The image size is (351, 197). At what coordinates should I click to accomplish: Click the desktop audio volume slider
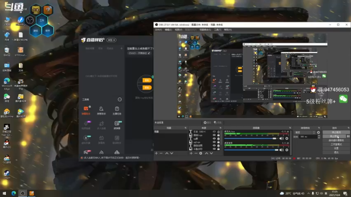(251, 150)
